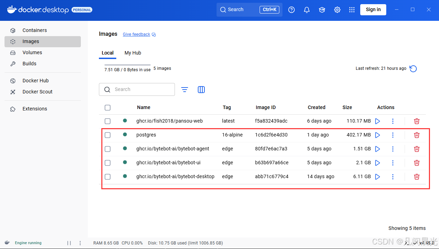Check the checkbox next to postgres
This screenshot has height=249, width=439.
coord(107,135)
